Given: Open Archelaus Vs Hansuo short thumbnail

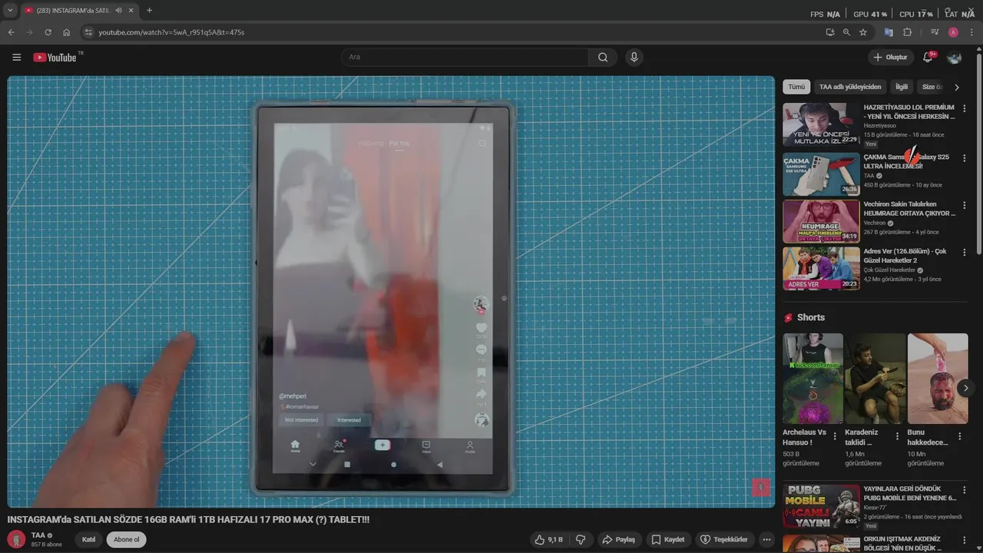Looking at the screenshot, I should (x=813, y=378).
